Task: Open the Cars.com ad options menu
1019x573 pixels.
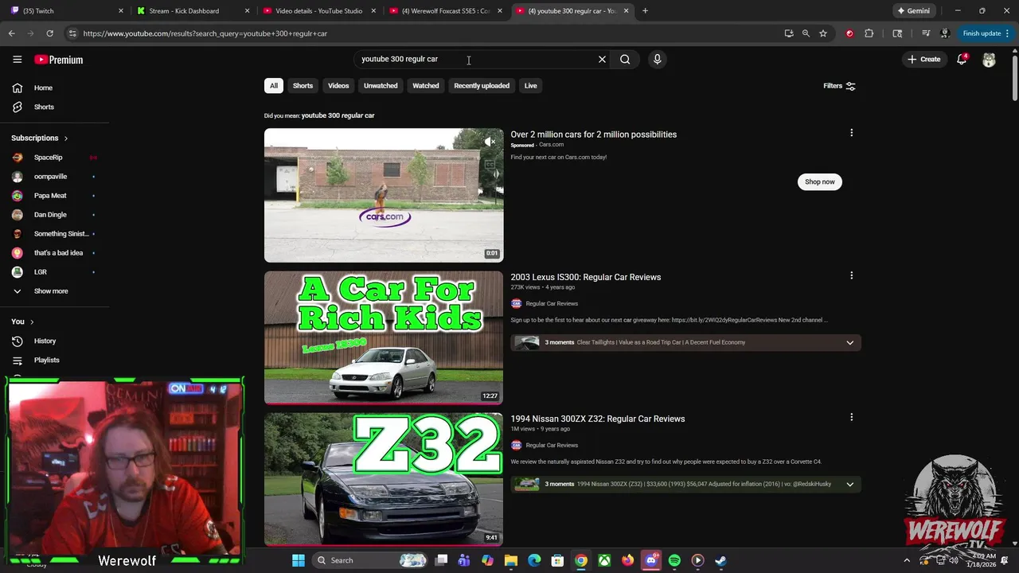Action: pos(851,133)
